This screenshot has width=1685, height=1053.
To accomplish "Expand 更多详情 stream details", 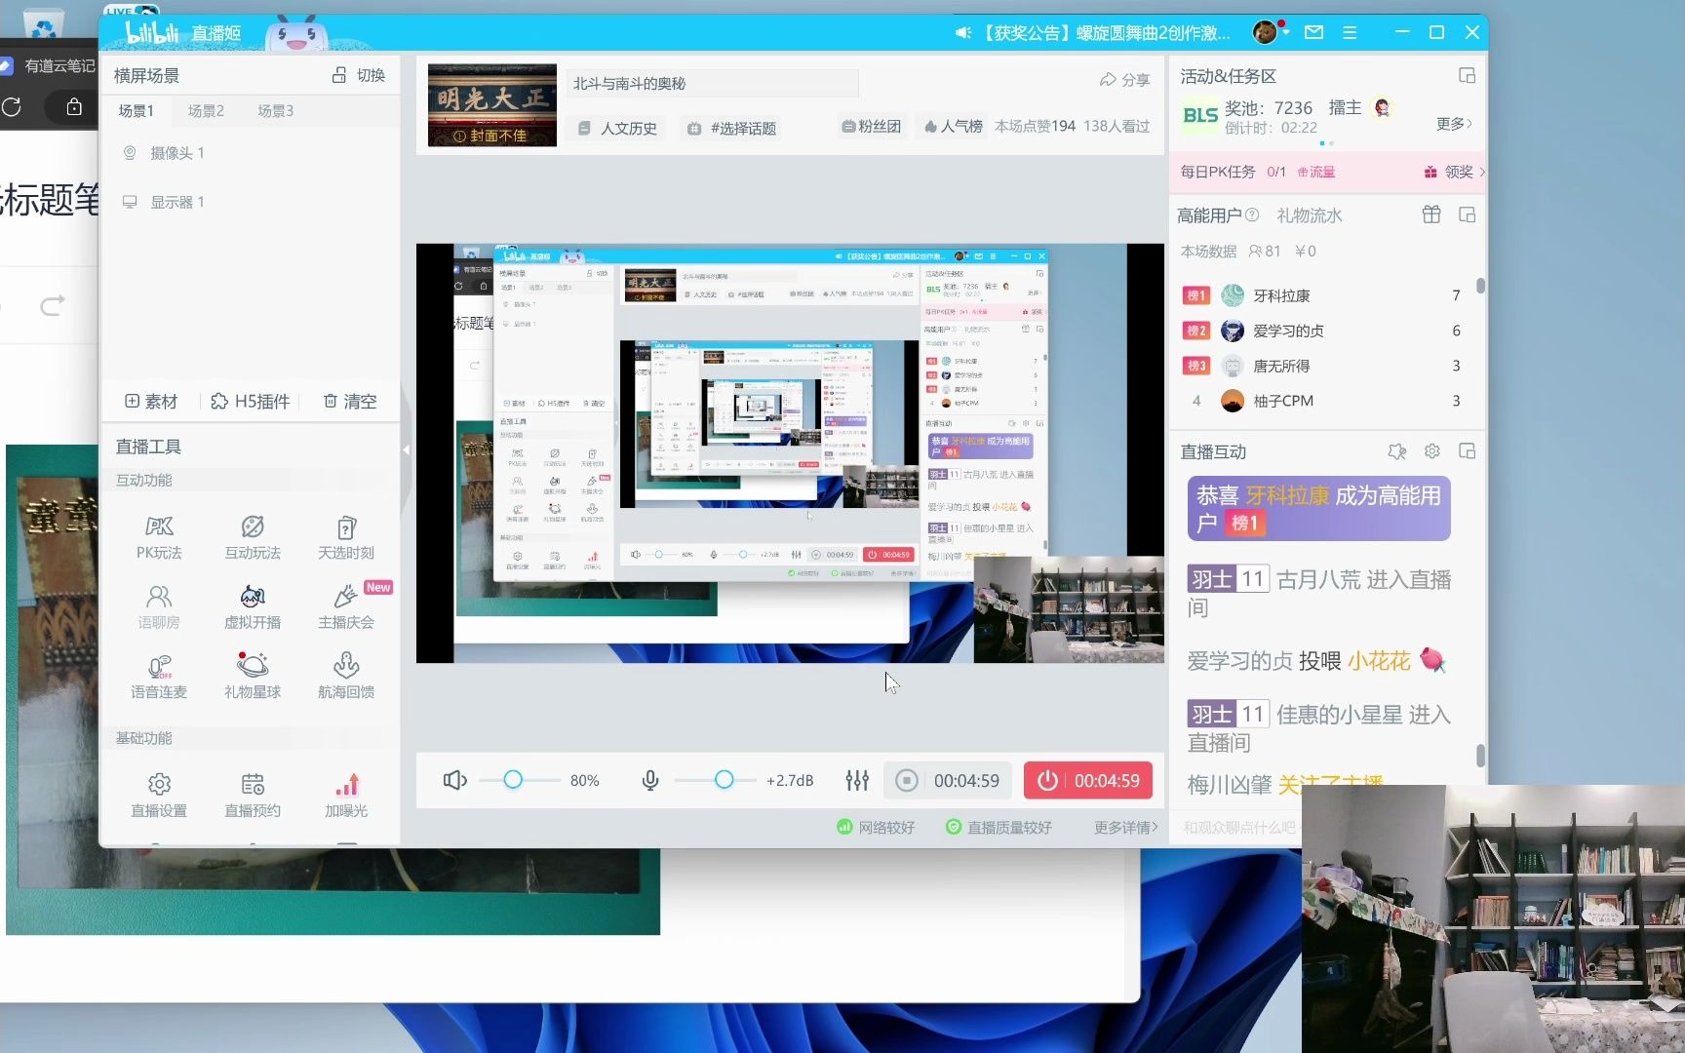I will pos(1125,827).
